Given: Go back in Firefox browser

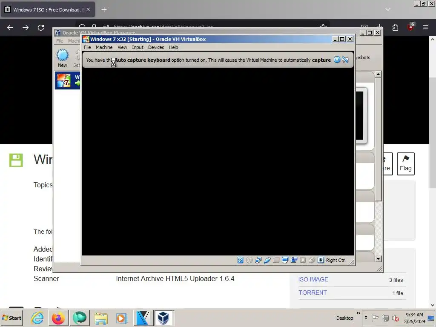Looking at the screenshot, I should coord(10,28).
